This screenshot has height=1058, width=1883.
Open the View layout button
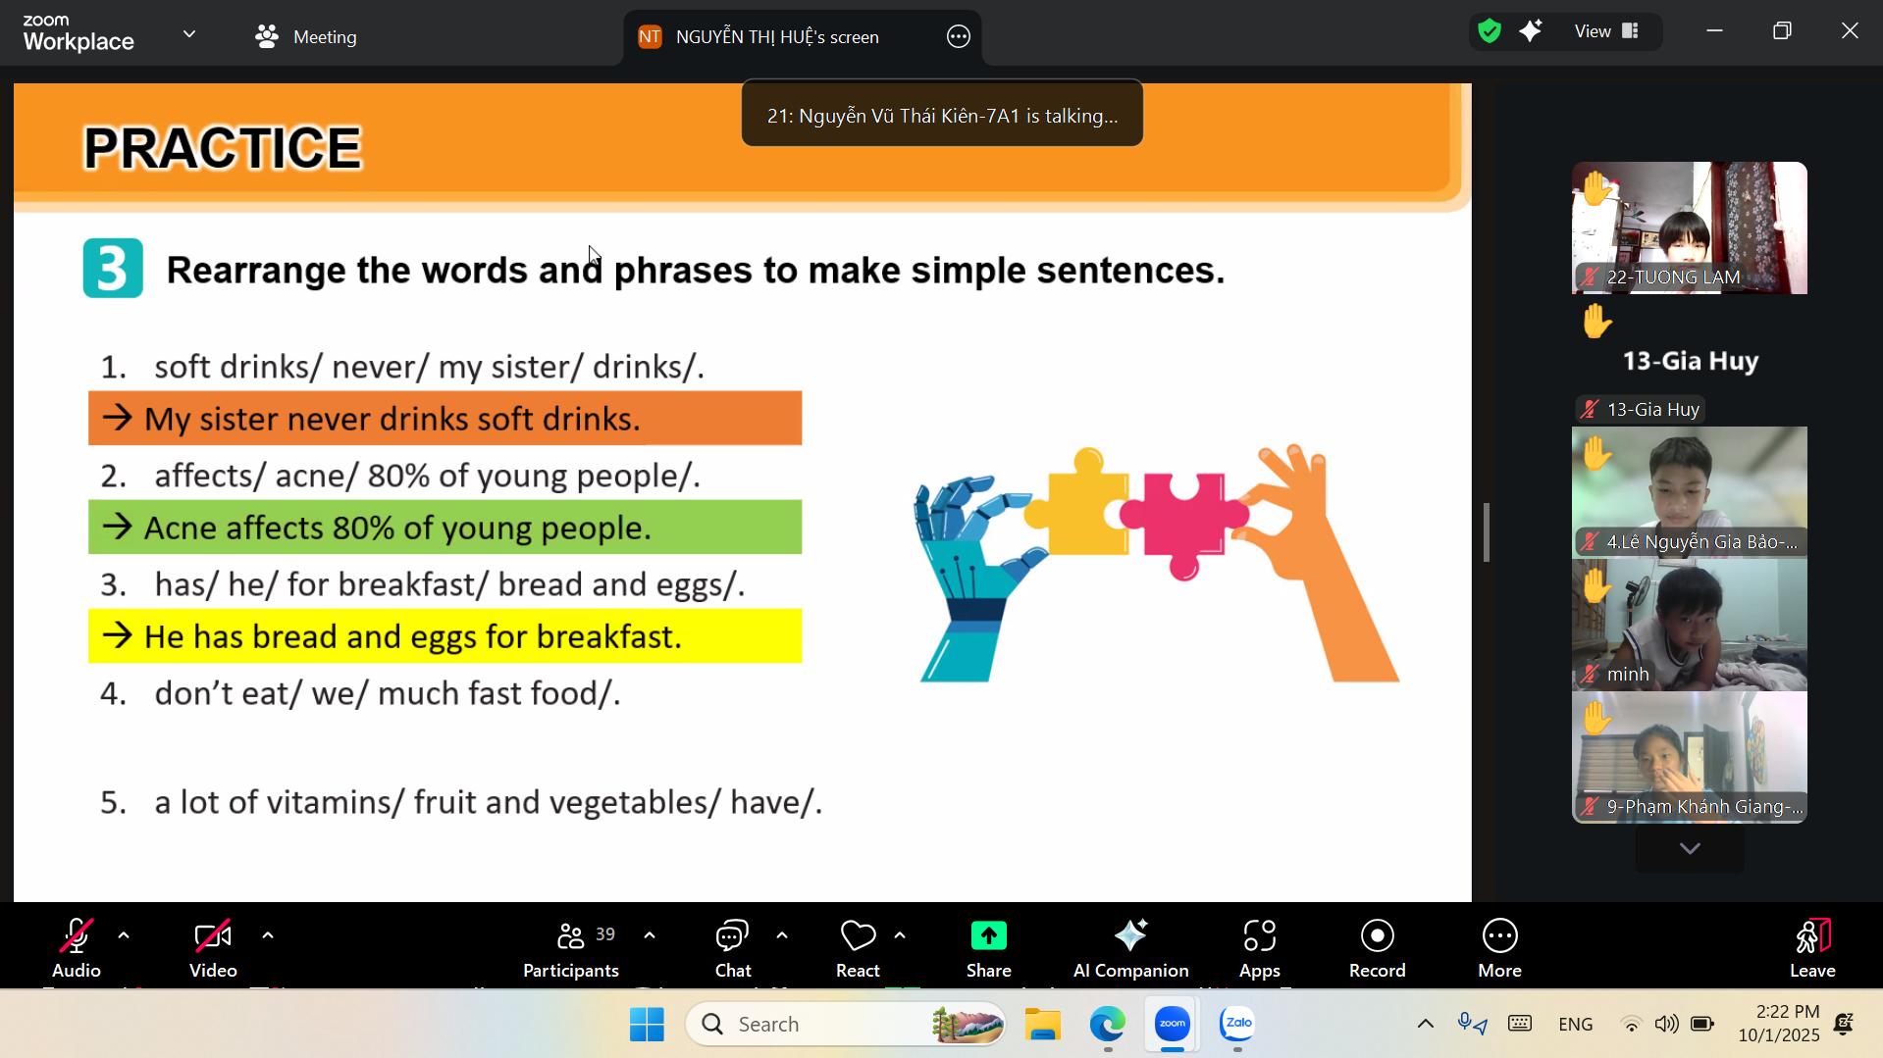[1606, 31]
